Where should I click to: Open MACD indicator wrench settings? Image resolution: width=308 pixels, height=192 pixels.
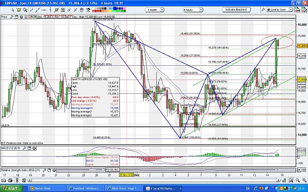tap(24, 148)
